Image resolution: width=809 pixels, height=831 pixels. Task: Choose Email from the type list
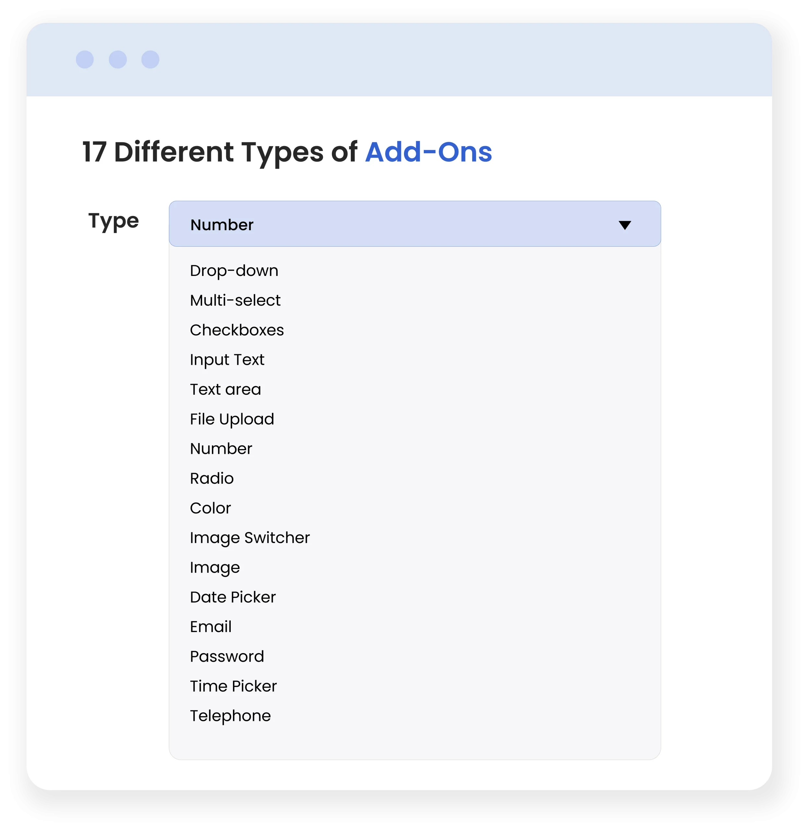pos(211,627)
